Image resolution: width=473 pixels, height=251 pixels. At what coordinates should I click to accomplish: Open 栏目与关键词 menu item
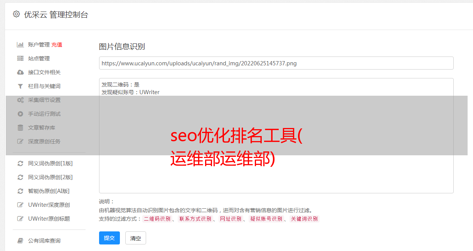coord(44,86)
